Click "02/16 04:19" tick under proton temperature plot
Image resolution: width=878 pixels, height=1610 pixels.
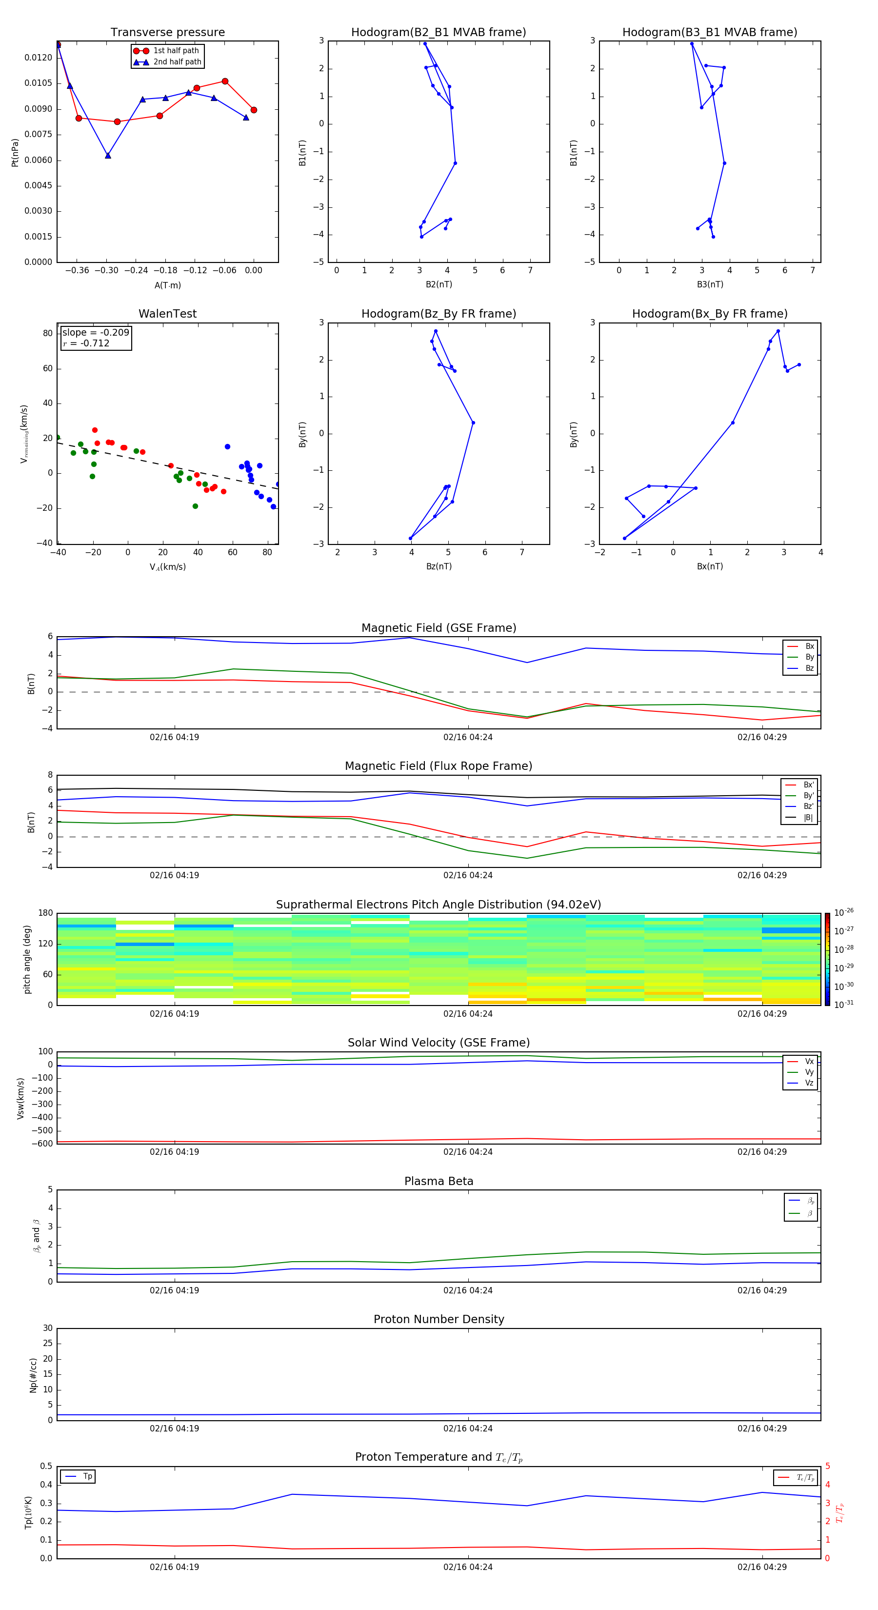point(174,1567)
